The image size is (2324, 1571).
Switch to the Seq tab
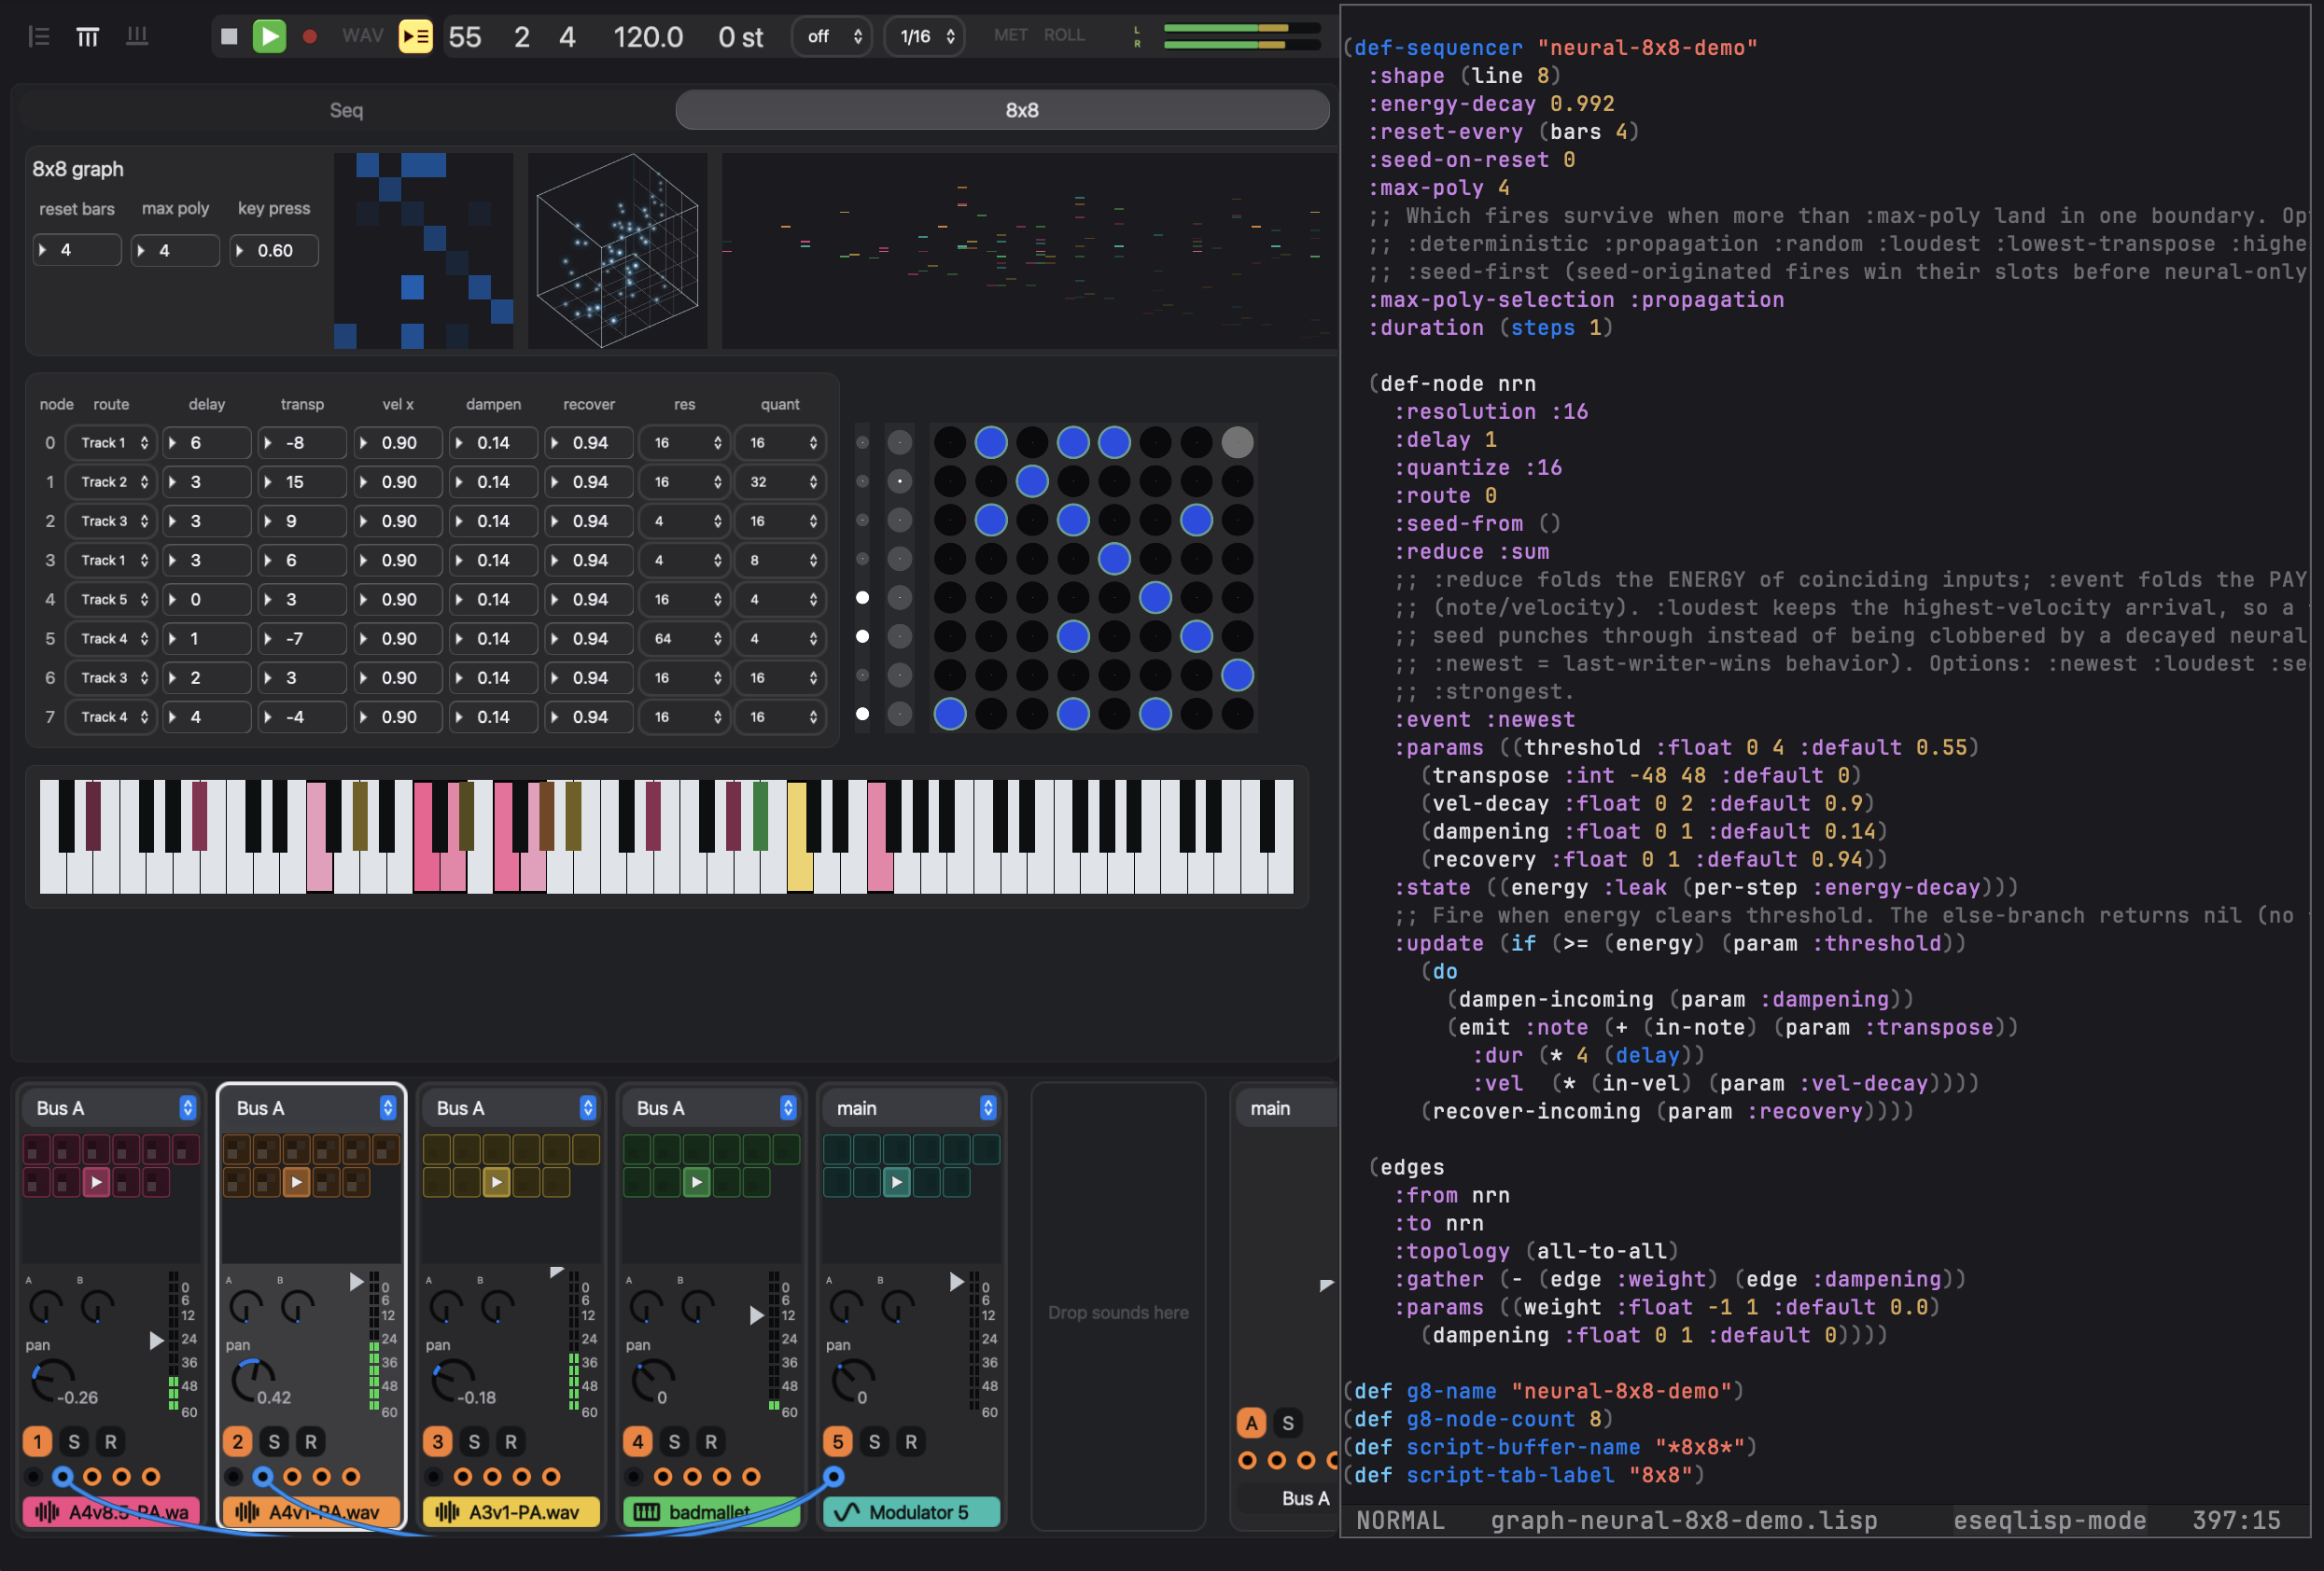(346, 110)
